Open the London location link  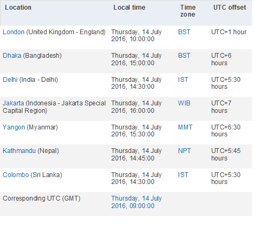pos(13,32)
